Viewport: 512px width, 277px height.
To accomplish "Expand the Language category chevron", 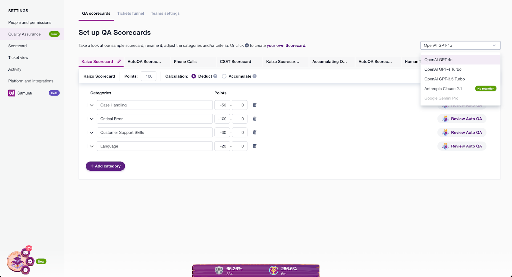I will 92,146.
